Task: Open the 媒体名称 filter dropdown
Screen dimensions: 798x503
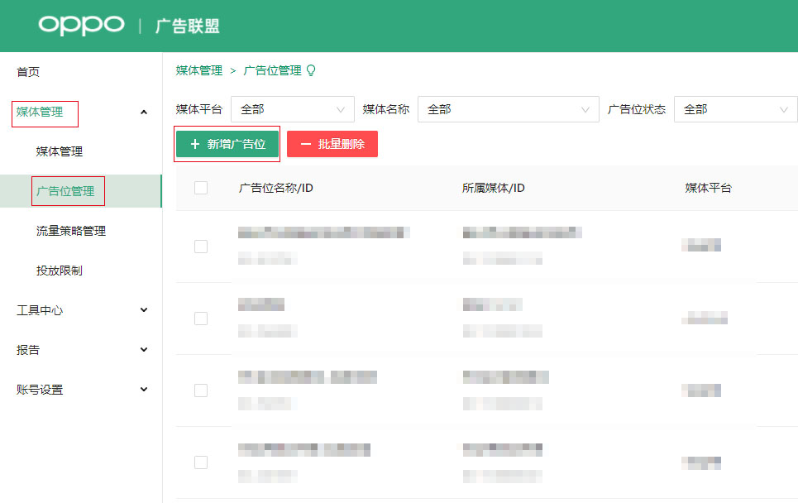Action: coord(508,108)
